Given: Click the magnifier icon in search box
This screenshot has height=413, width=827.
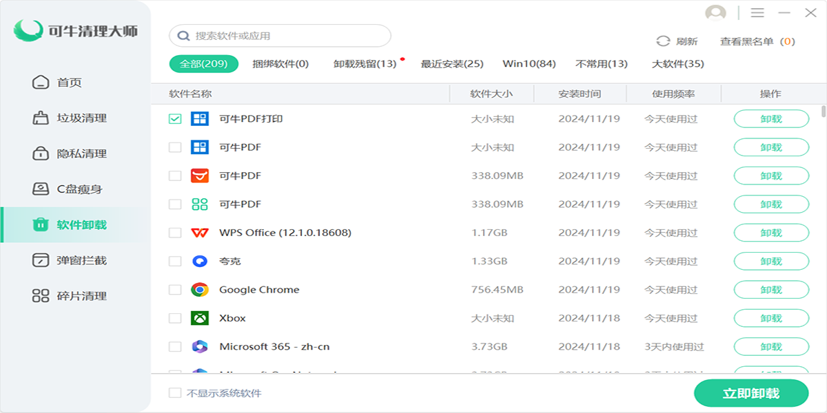Looking at the screenshot, I should click(x=184, y=36).
